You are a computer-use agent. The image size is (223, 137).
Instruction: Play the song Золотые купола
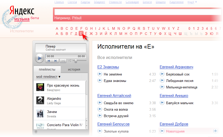point(100,131)
